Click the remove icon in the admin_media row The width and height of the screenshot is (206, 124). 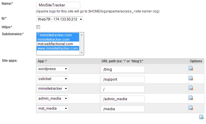click(x=191, y=98)
